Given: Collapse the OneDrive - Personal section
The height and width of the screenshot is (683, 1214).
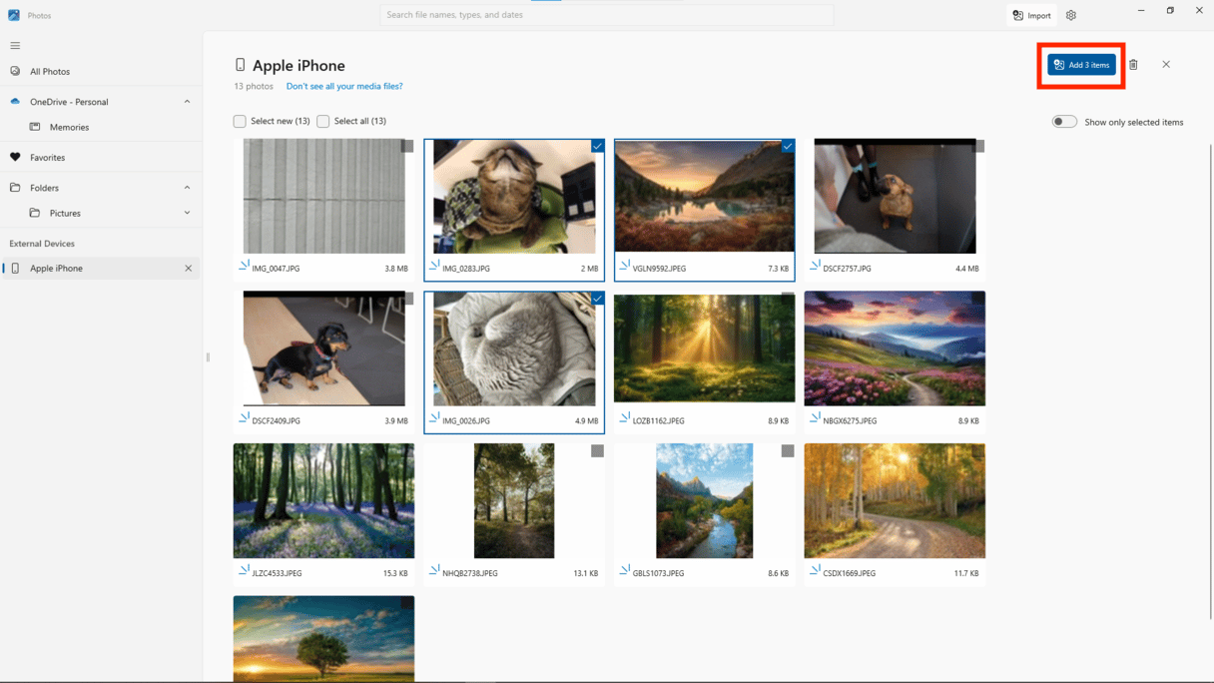Looking at the screenshot, I should pyautogui.click(x=187, y=102).
